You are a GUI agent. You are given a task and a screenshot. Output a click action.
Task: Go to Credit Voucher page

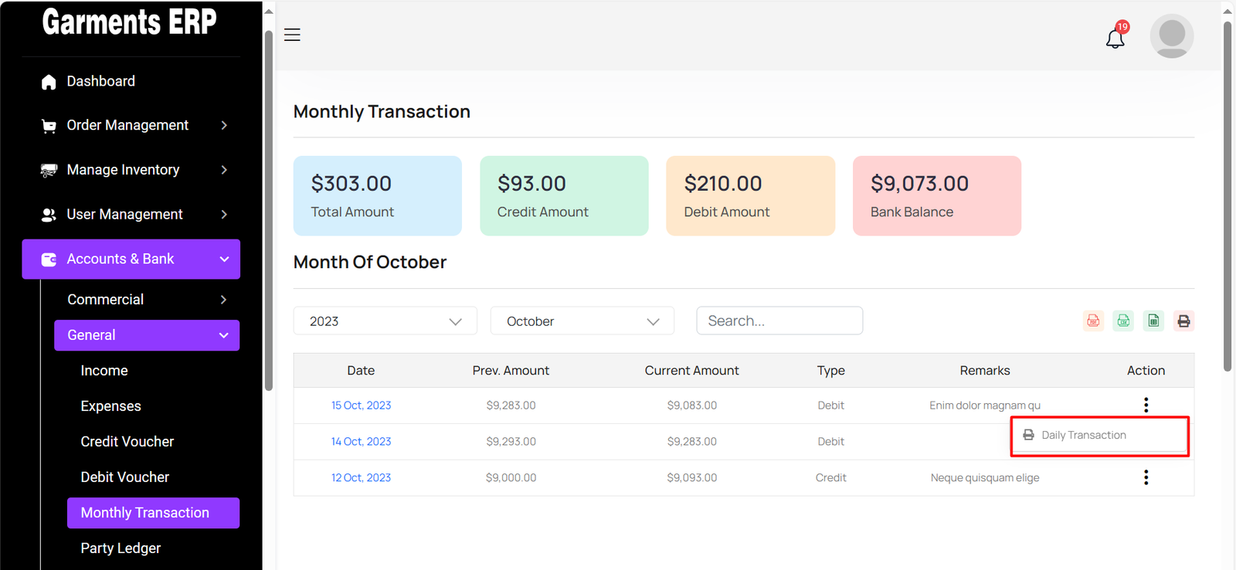coord(127,442)
